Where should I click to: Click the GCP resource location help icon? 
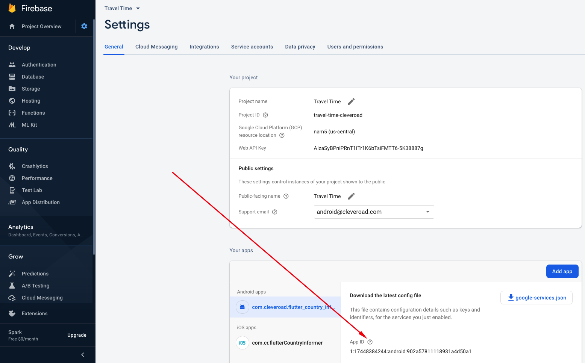tap(282, 135)
